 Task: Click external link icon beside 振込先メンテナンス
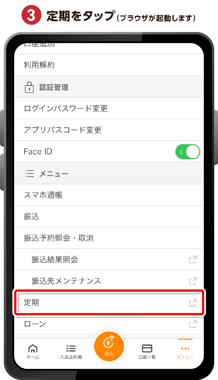pyautogui.click(x=193, y=281)
